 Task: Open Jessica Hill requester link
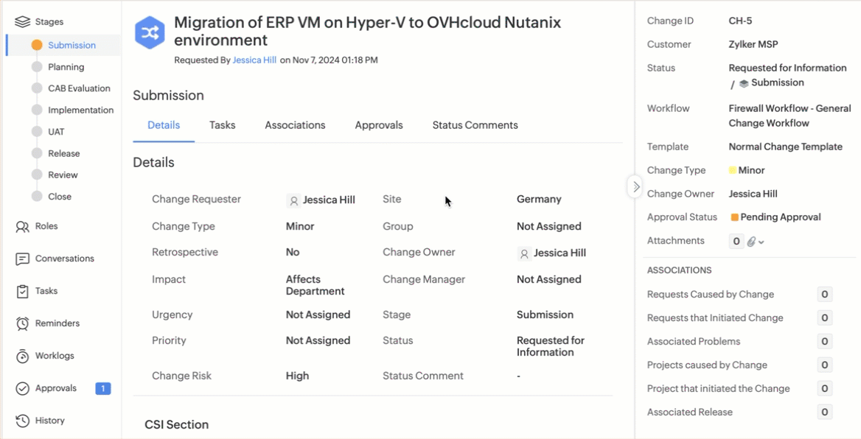(254, 60)
